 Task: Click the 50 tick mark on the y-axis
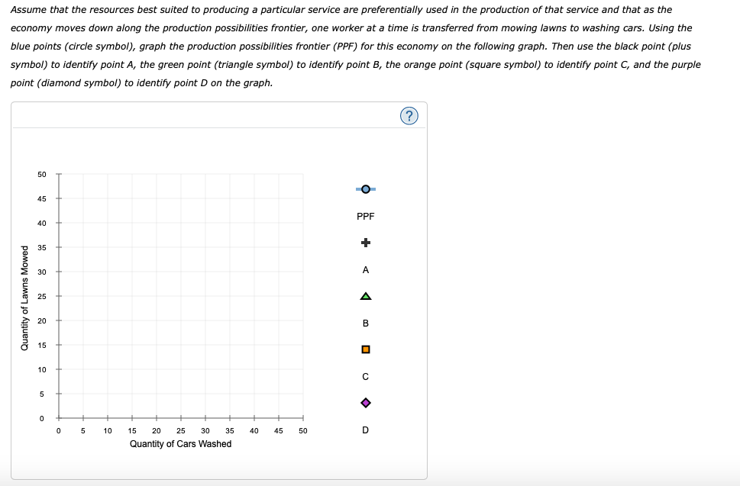[x=58, y=174]
